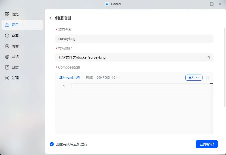Open the 管理 management hexagon icon
This screenshot has width=226, height=155.
[7, 78]
